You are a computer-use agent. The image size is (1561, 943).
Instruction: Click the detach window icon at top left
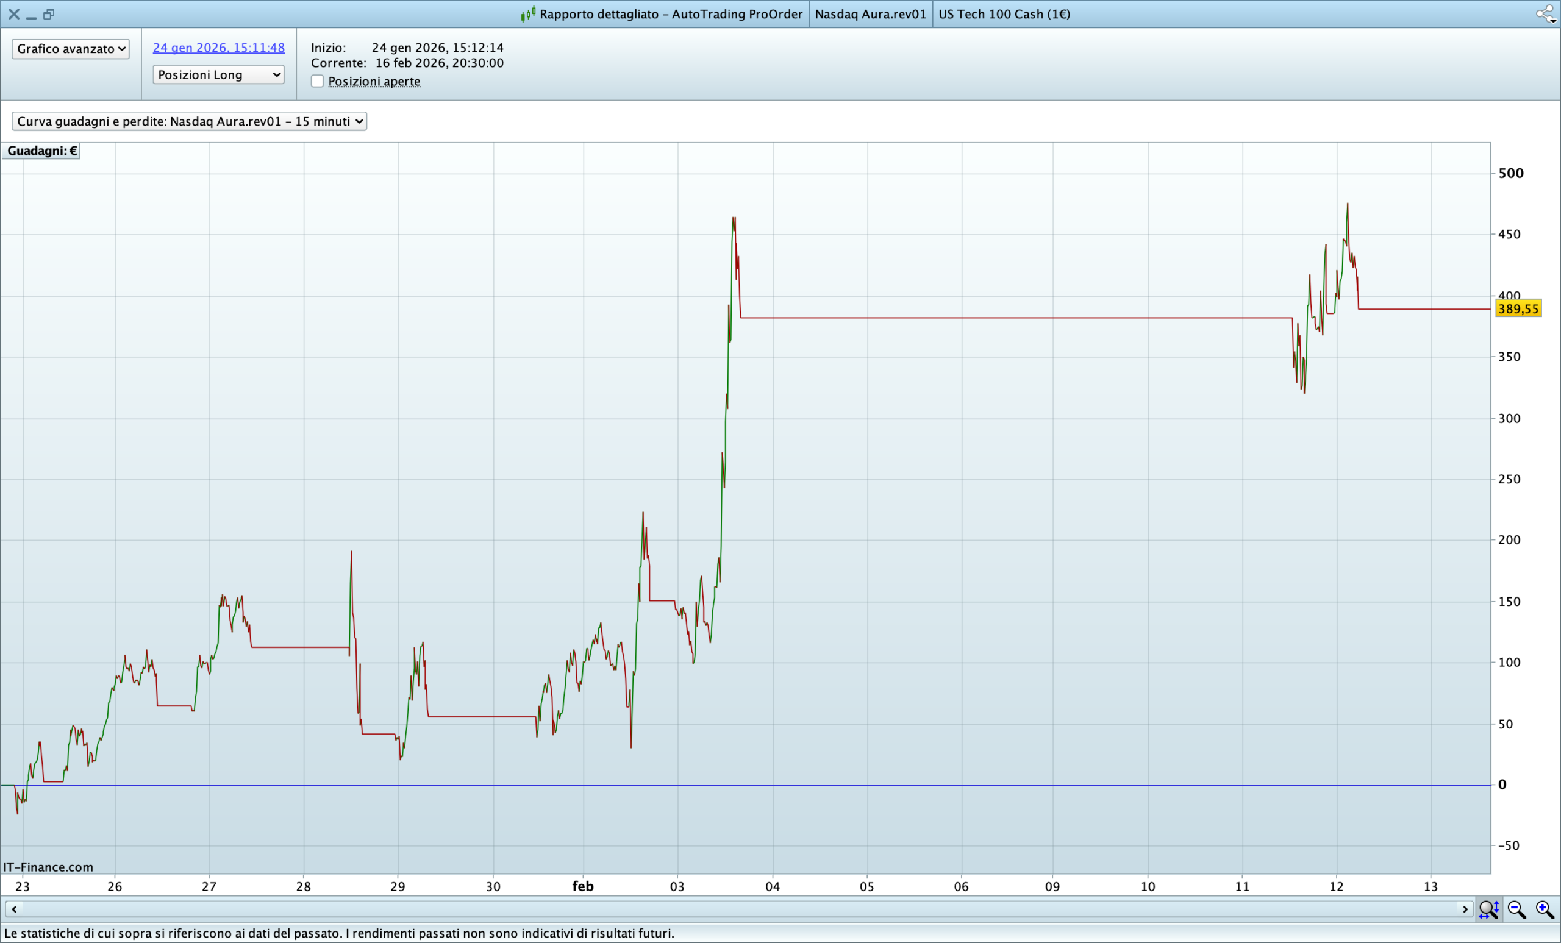(x=49, y=14)
